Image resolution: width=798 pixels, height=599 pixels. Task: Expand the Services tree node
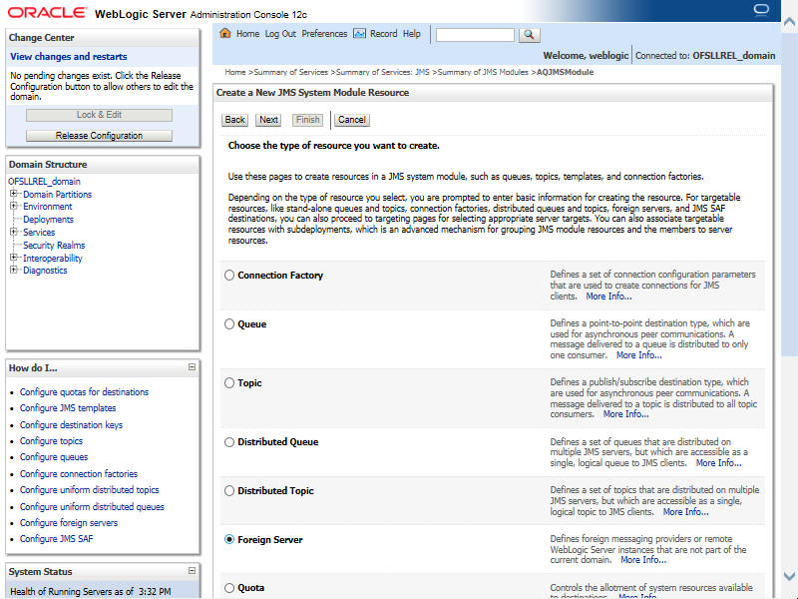tap(14, 232)
